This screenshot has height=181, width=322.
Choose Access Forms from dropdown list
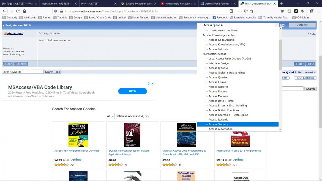tap(238, 82)
